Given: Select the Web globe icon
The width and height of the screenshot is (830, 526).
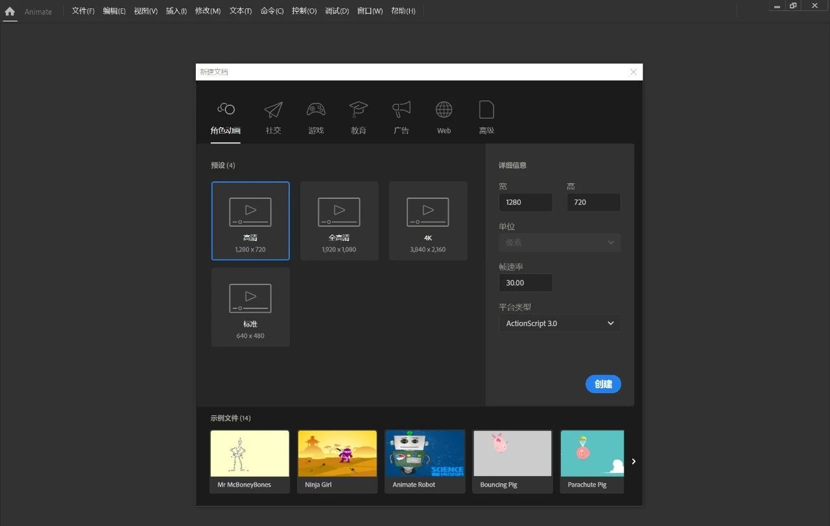Looking at the screenshot, I should [x=444, y=109].
